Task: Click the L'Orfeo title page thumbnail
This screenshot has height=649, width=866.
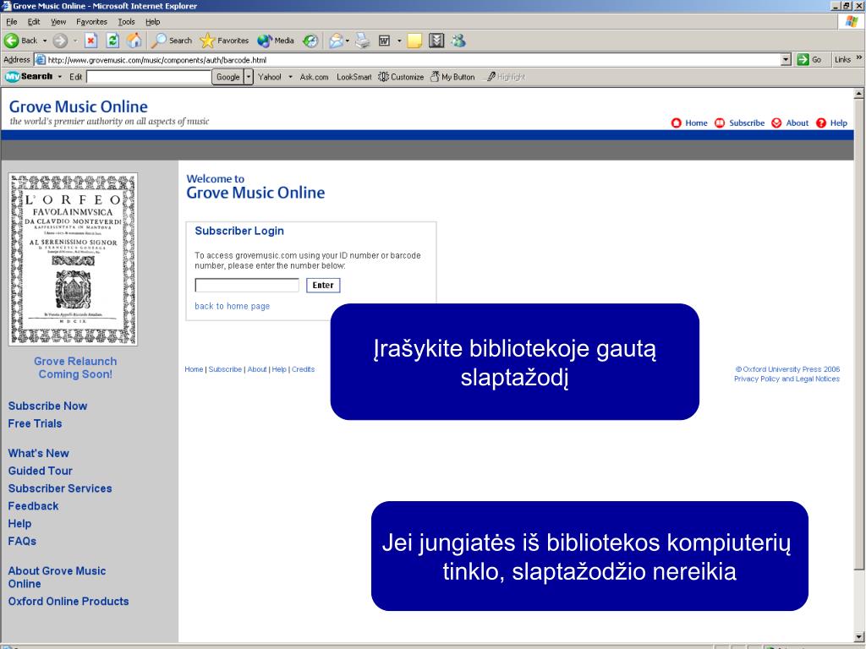Action: click(x=73, y=259)
